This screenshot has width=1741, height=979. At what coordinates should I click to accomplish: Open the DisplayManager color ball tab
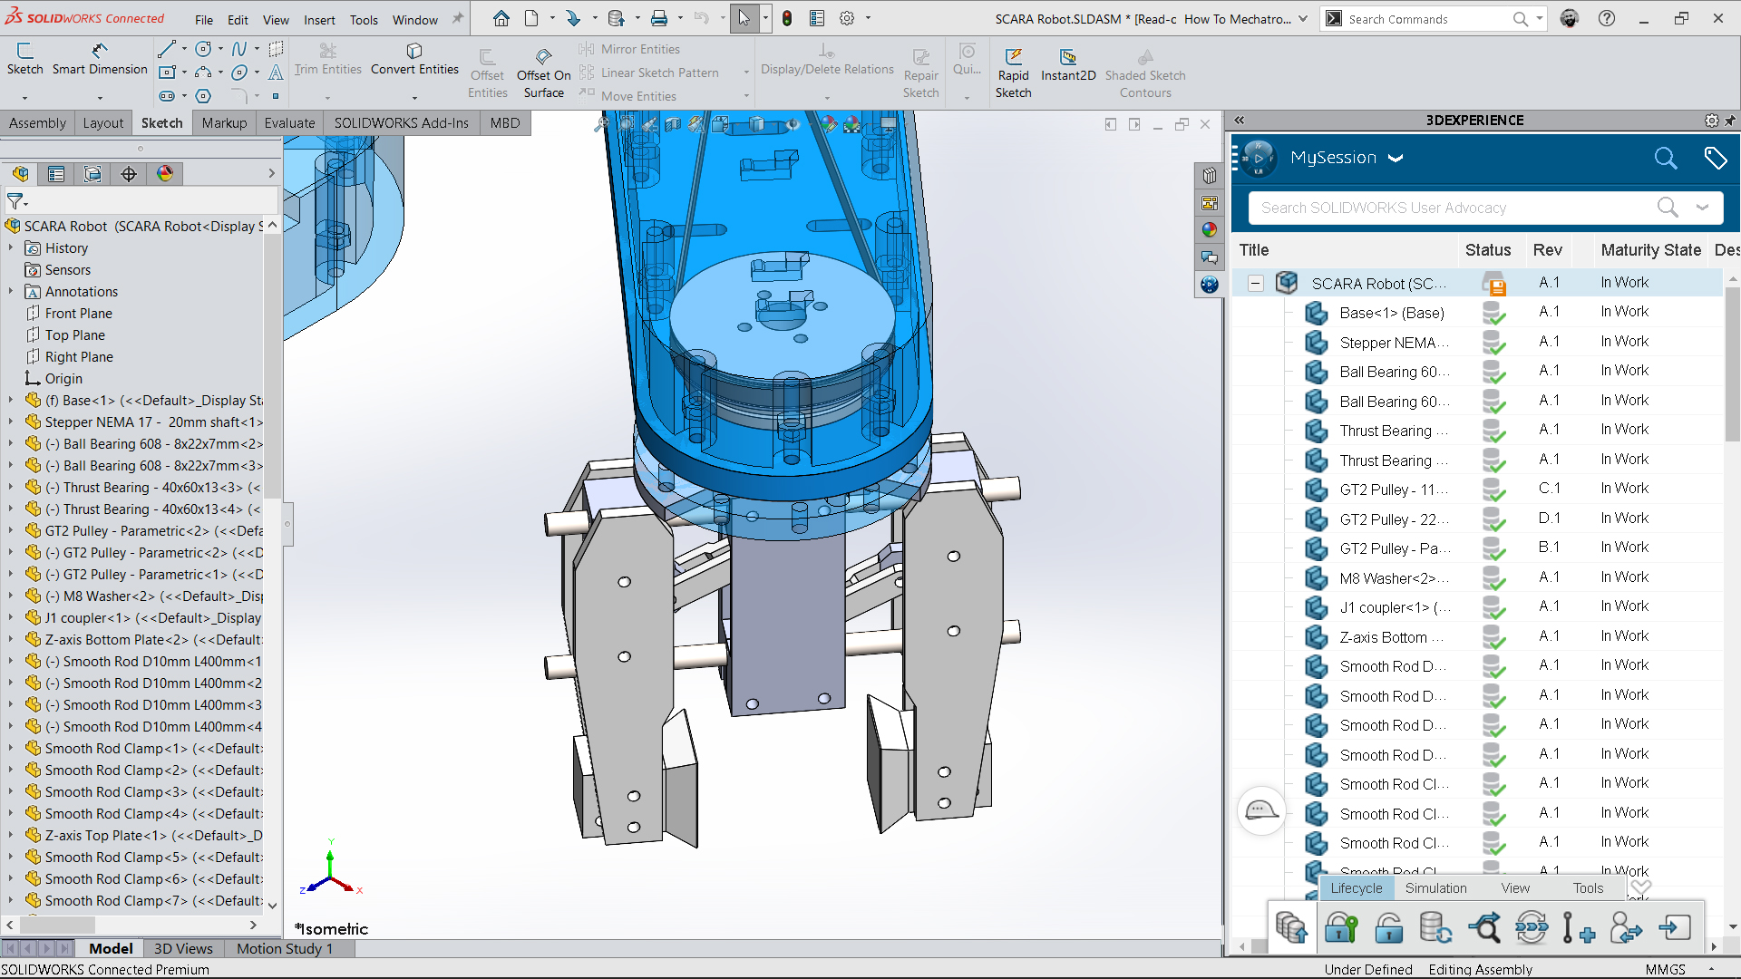[165, 174]
